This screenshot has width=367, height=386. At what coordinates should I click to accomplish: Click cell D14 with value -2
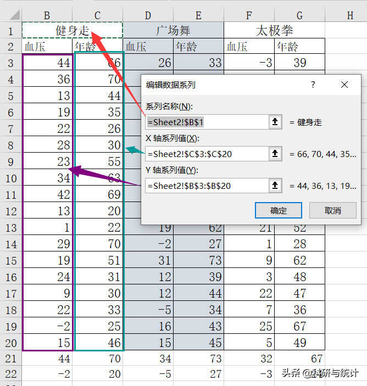click(x=148, y=244)
